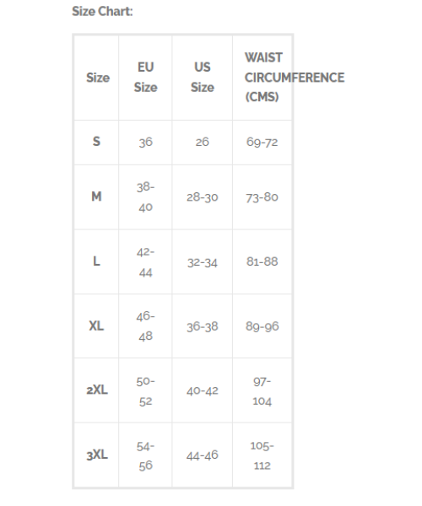Click EU size 50-52 cell

click(146, 391)
